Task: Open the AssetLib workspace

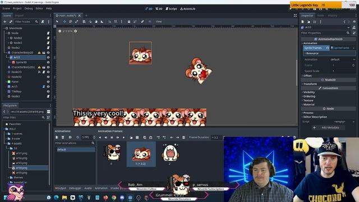Action: coord(188,9)
